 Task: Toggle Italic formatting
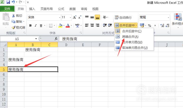click(x=36, y=25)
